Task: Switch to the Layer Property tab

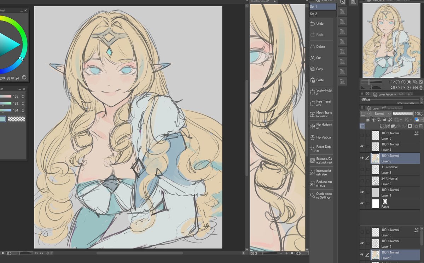Action: [x=384, y=94]
